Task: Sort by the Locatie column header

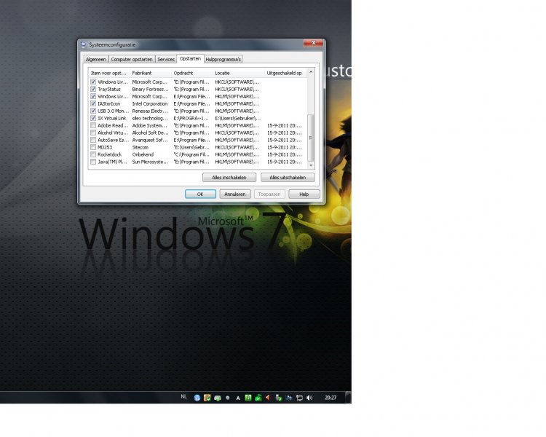Action: click(239, 73)
